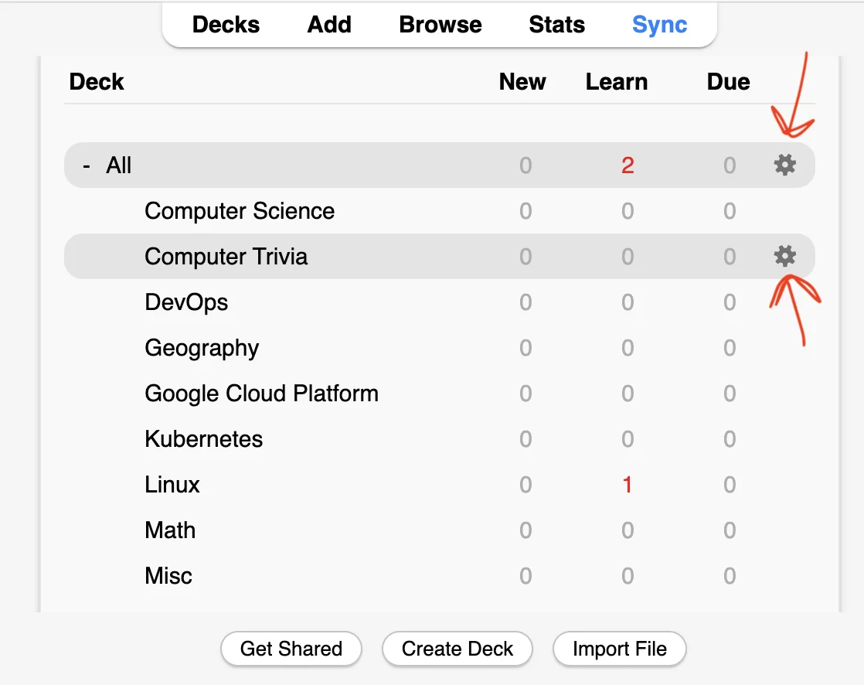Open the Decks tab
The image size is (864, 685).
(226, 25)
